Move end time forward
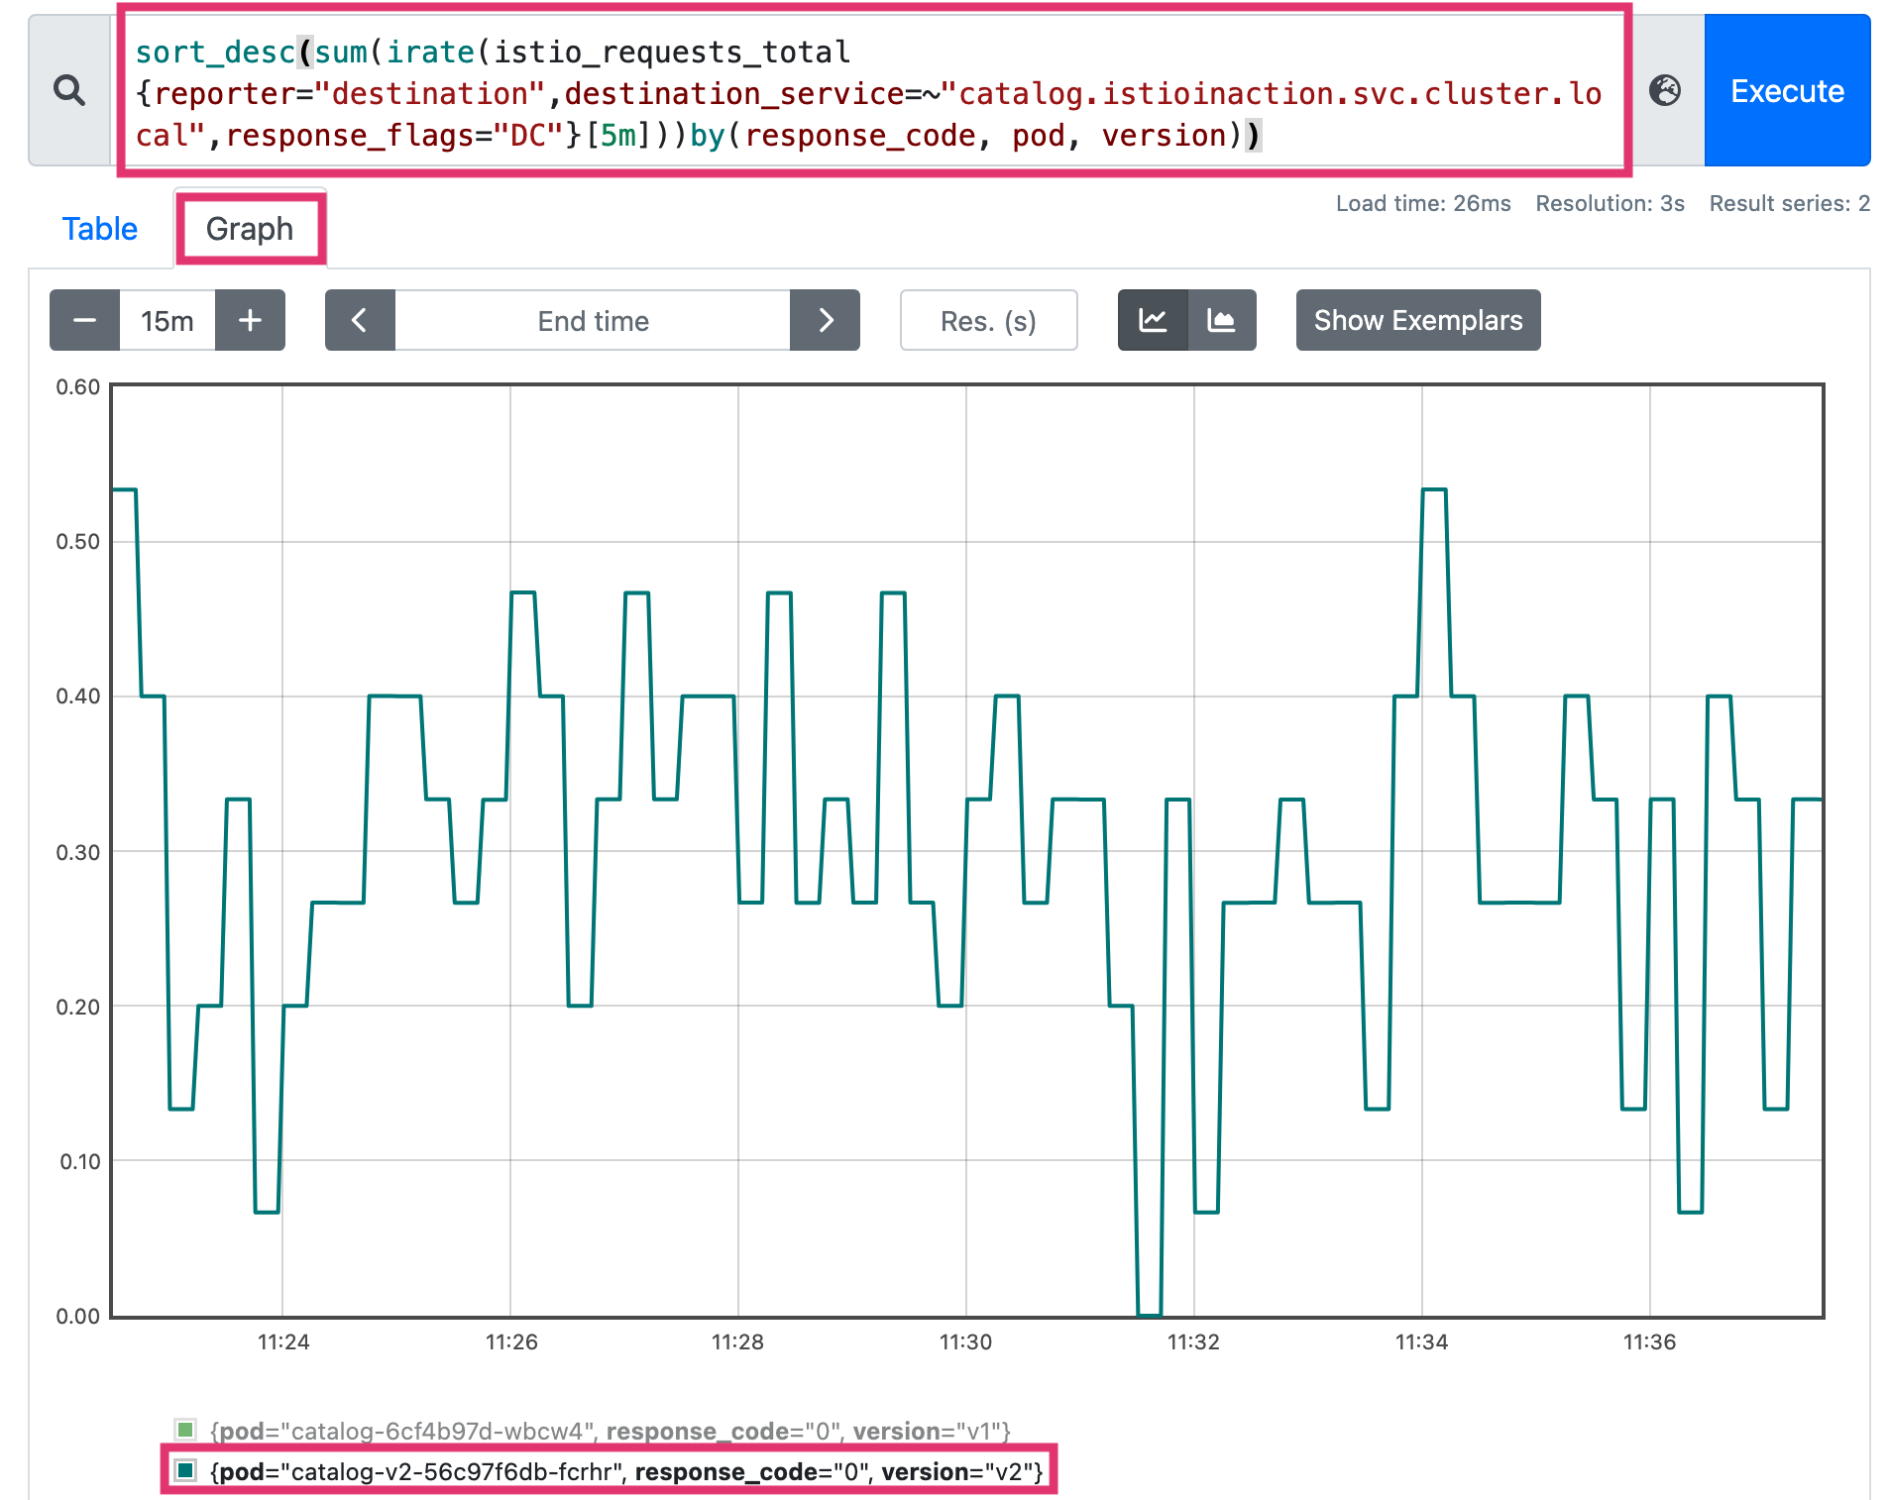The height and width of the screenshot is (1500, 1889). (826, 320)
